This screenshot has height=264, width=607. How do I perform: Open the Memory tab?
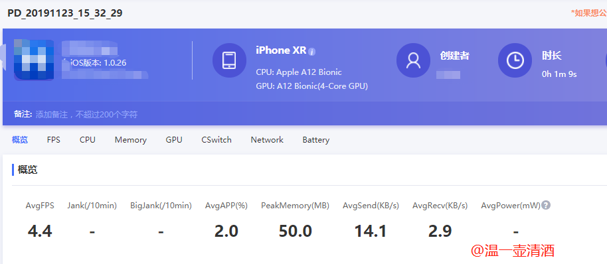[130, 140]
